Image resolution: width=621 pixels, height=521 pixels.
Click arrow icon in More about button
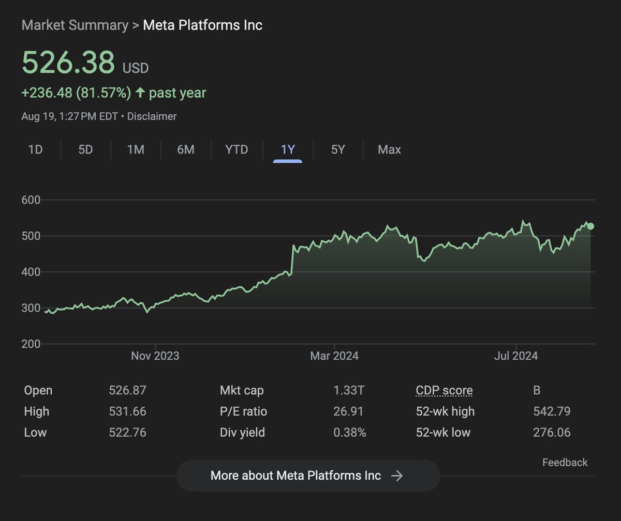[397, 476]
